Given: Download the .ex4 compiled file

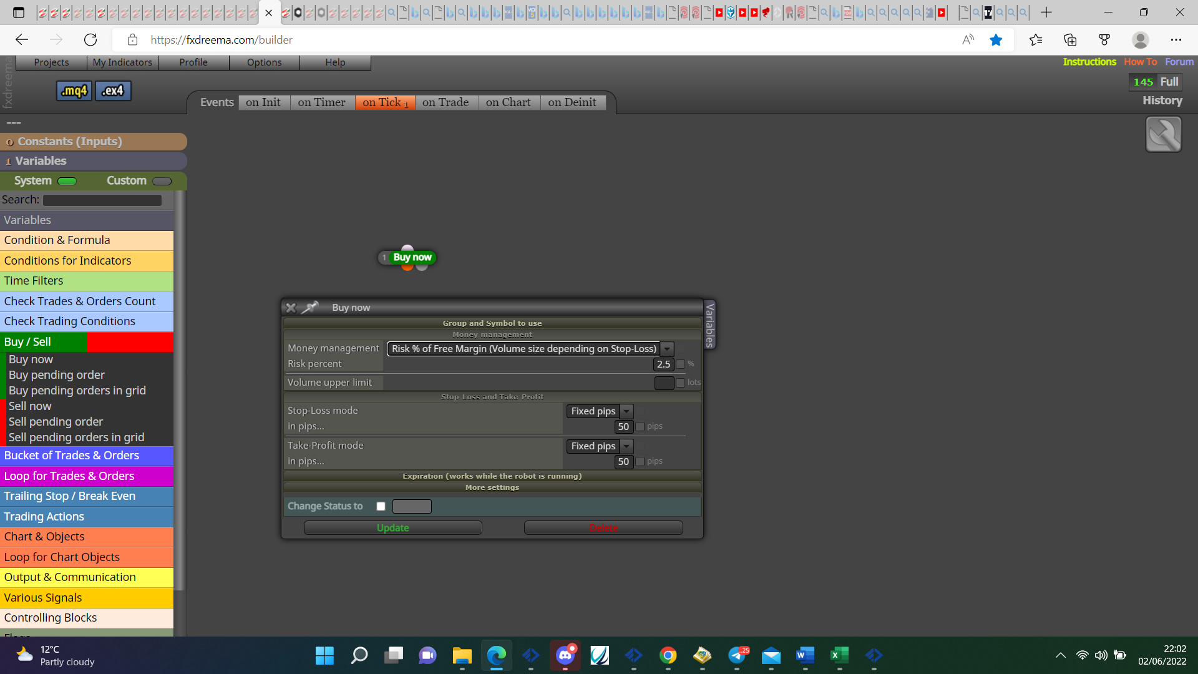Looking at the screenshot, I should click(113, 91).
